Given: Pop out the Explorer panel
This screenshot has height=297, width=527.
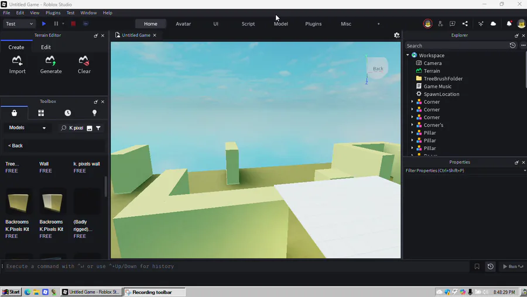Looking at the screenshot, I should (516, 35).
